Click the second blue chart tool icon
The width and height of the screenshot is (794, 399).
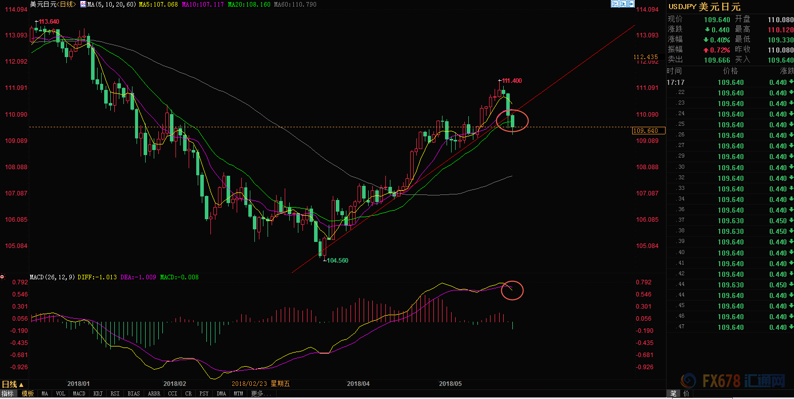click(623, 4)
